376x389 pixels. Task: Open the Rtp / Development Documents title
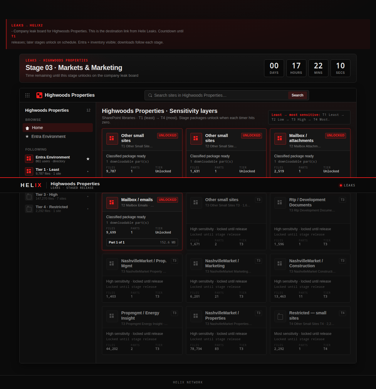pyautogui.click(x=307, y=202)
